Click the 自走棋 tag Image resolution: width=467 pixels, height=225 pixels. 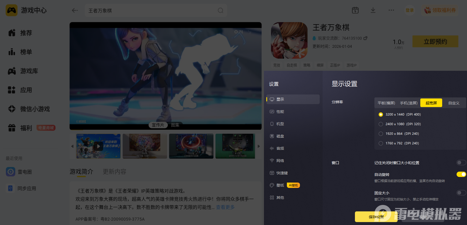pos(292,65)
